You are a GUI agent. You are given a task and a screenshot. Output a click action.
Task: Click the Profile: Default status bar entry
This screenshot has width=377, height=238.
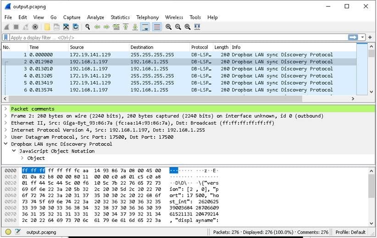point(350,232)
